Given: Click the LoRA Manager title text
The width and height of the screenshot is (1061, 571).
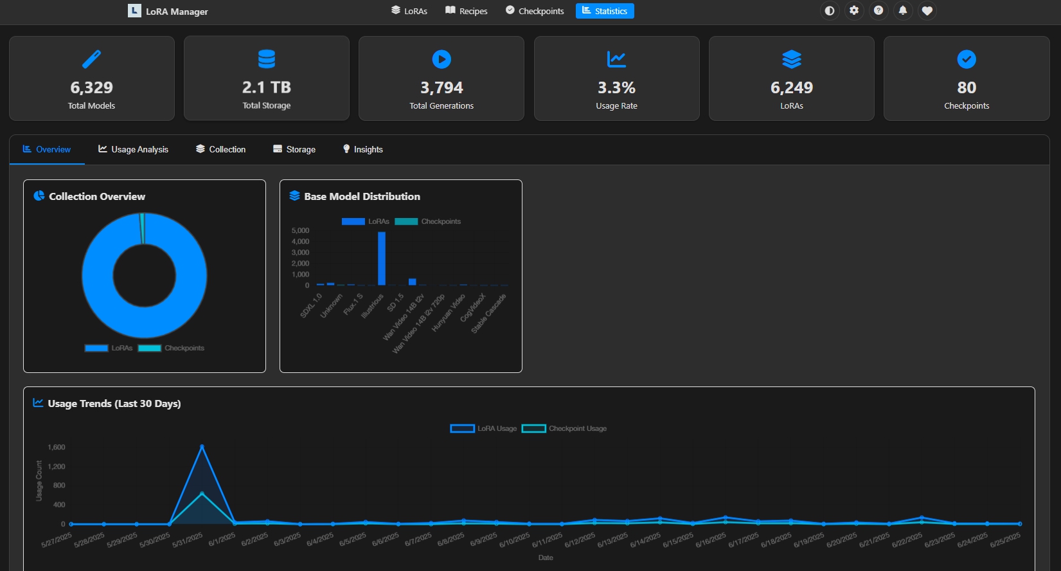Looking at the screenshot, I should click(x=177, y=12).
